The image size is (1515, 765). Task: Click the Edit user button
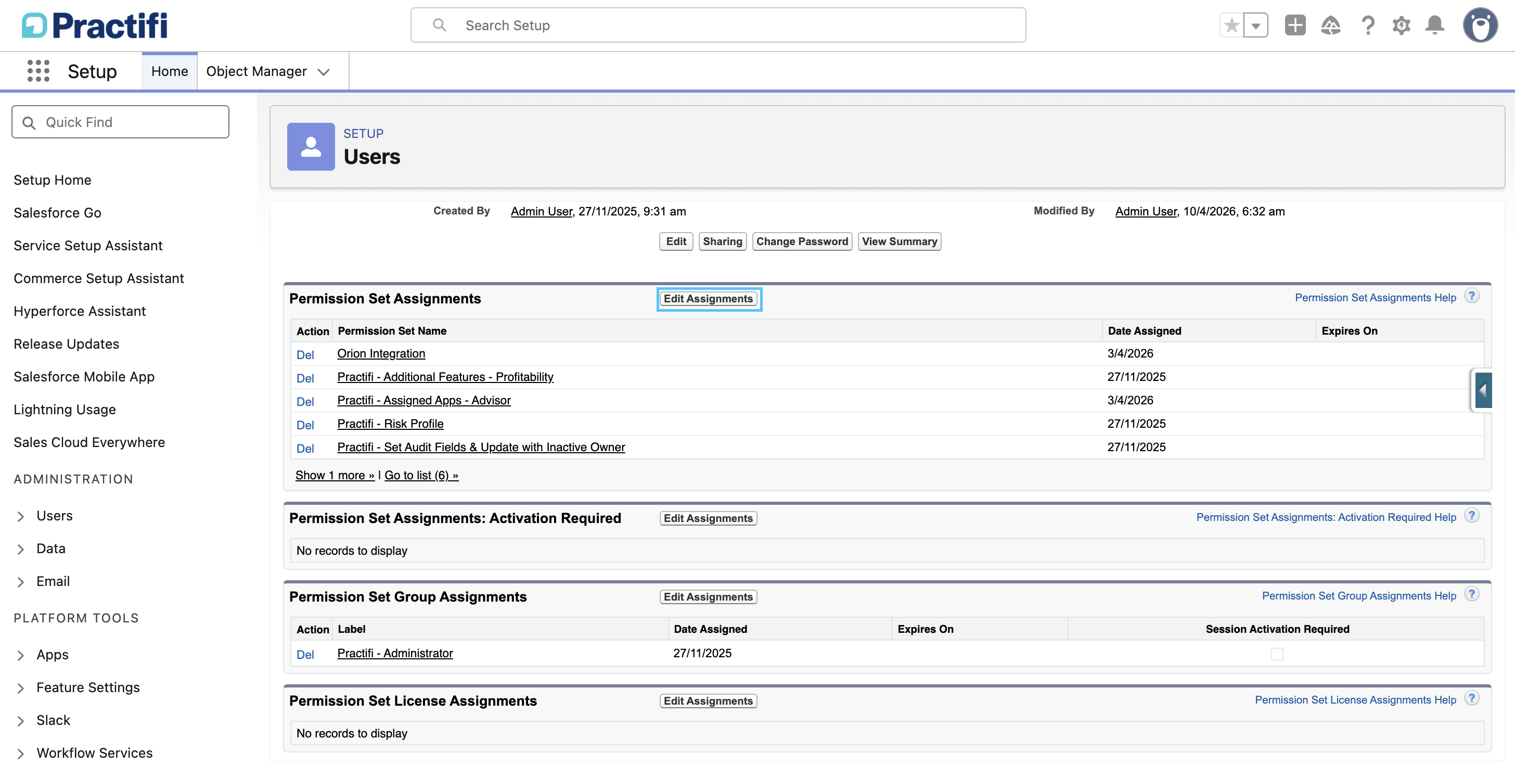tap(676, 241)
